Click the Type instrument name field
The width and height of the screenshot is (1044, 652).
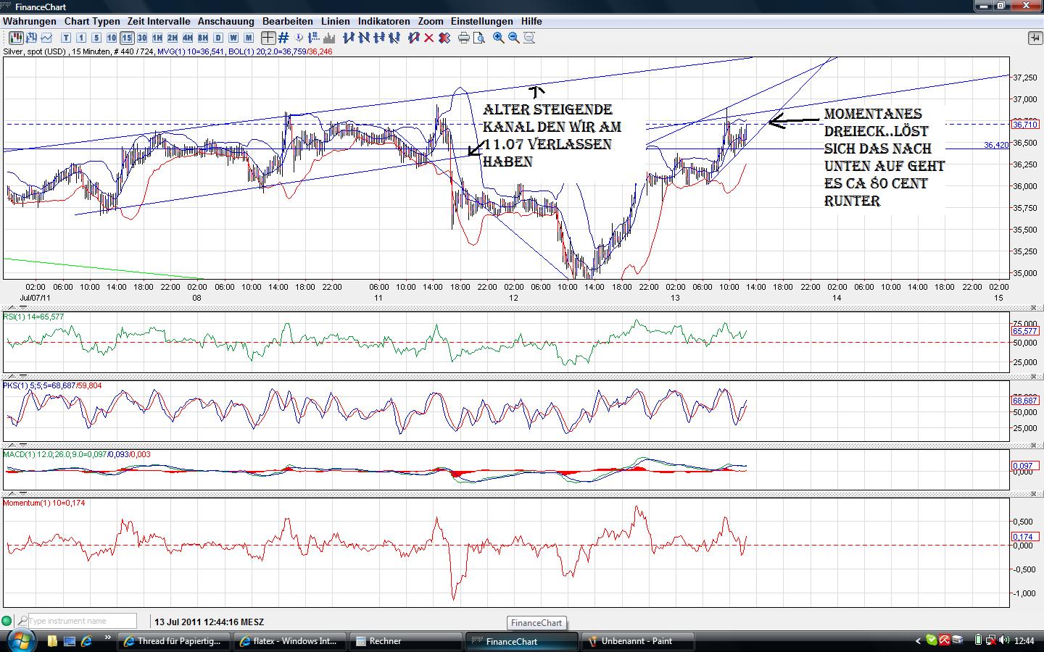(x=82, y=621)
